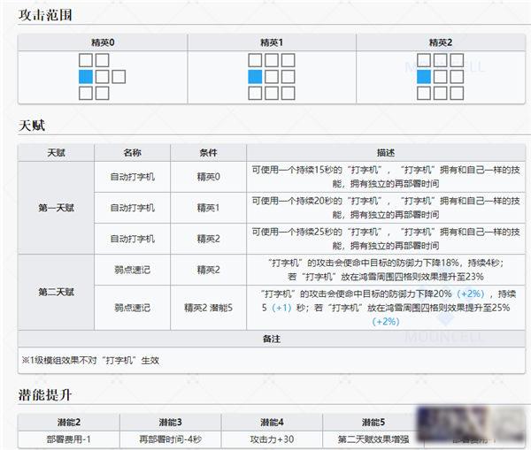The height and width of the screenshot is (450, 531).
Task: Select the 潜能4 column header
Action: click(x=272, y=423)
